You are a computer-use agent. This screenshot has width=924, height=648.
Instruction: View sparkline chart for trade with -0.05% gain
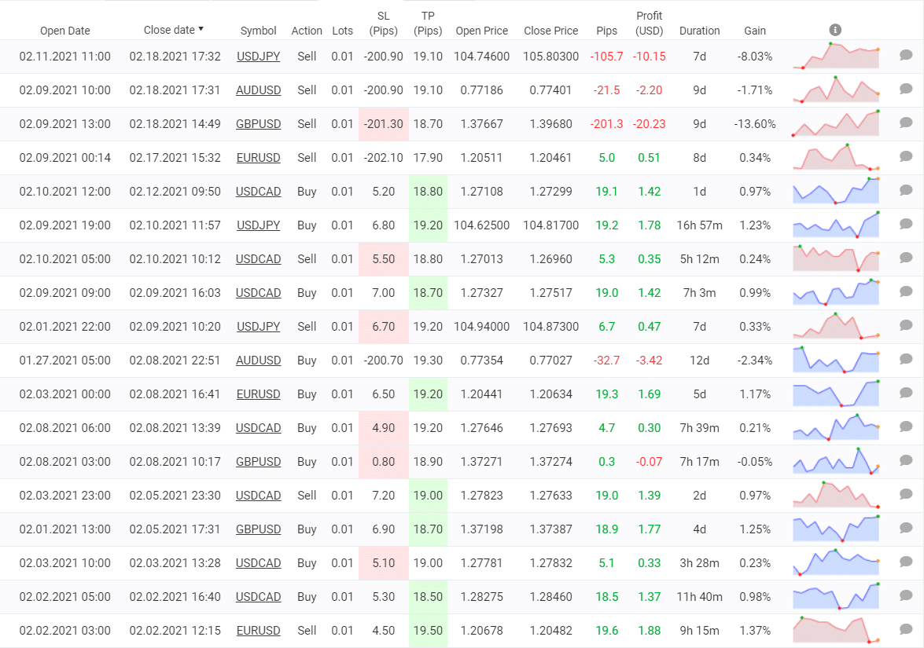[836, 461]
